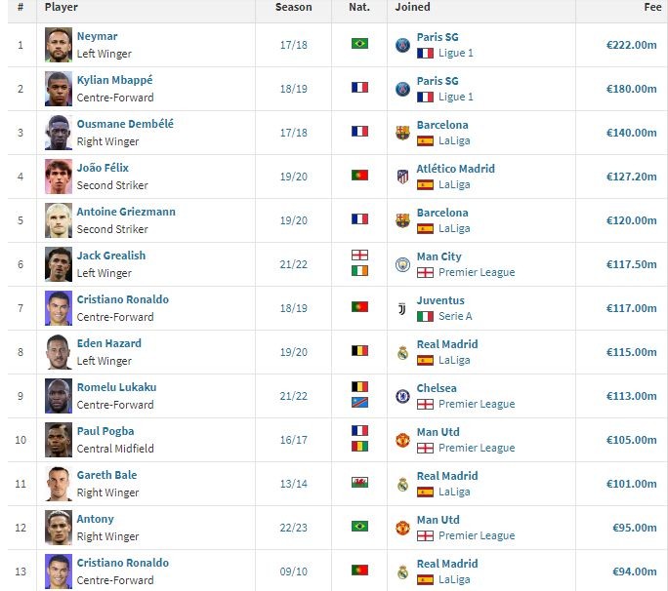Click the Italy flag beside Serie A

pos(425,316)
